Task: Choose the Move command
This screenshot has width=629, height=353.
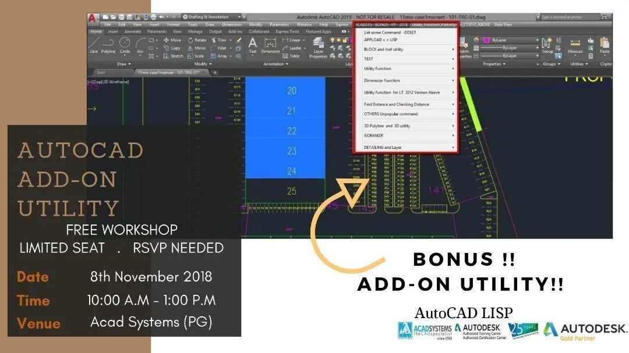Action: 172,40
